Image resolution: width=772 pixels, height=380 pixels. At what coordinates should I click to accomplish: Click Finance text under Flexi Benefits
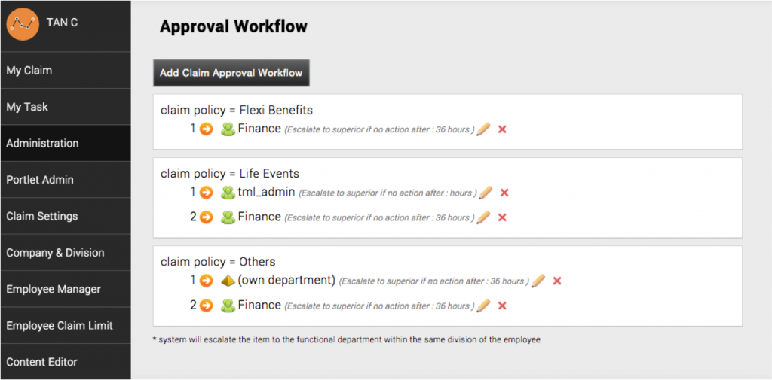(x=259, y=129)
